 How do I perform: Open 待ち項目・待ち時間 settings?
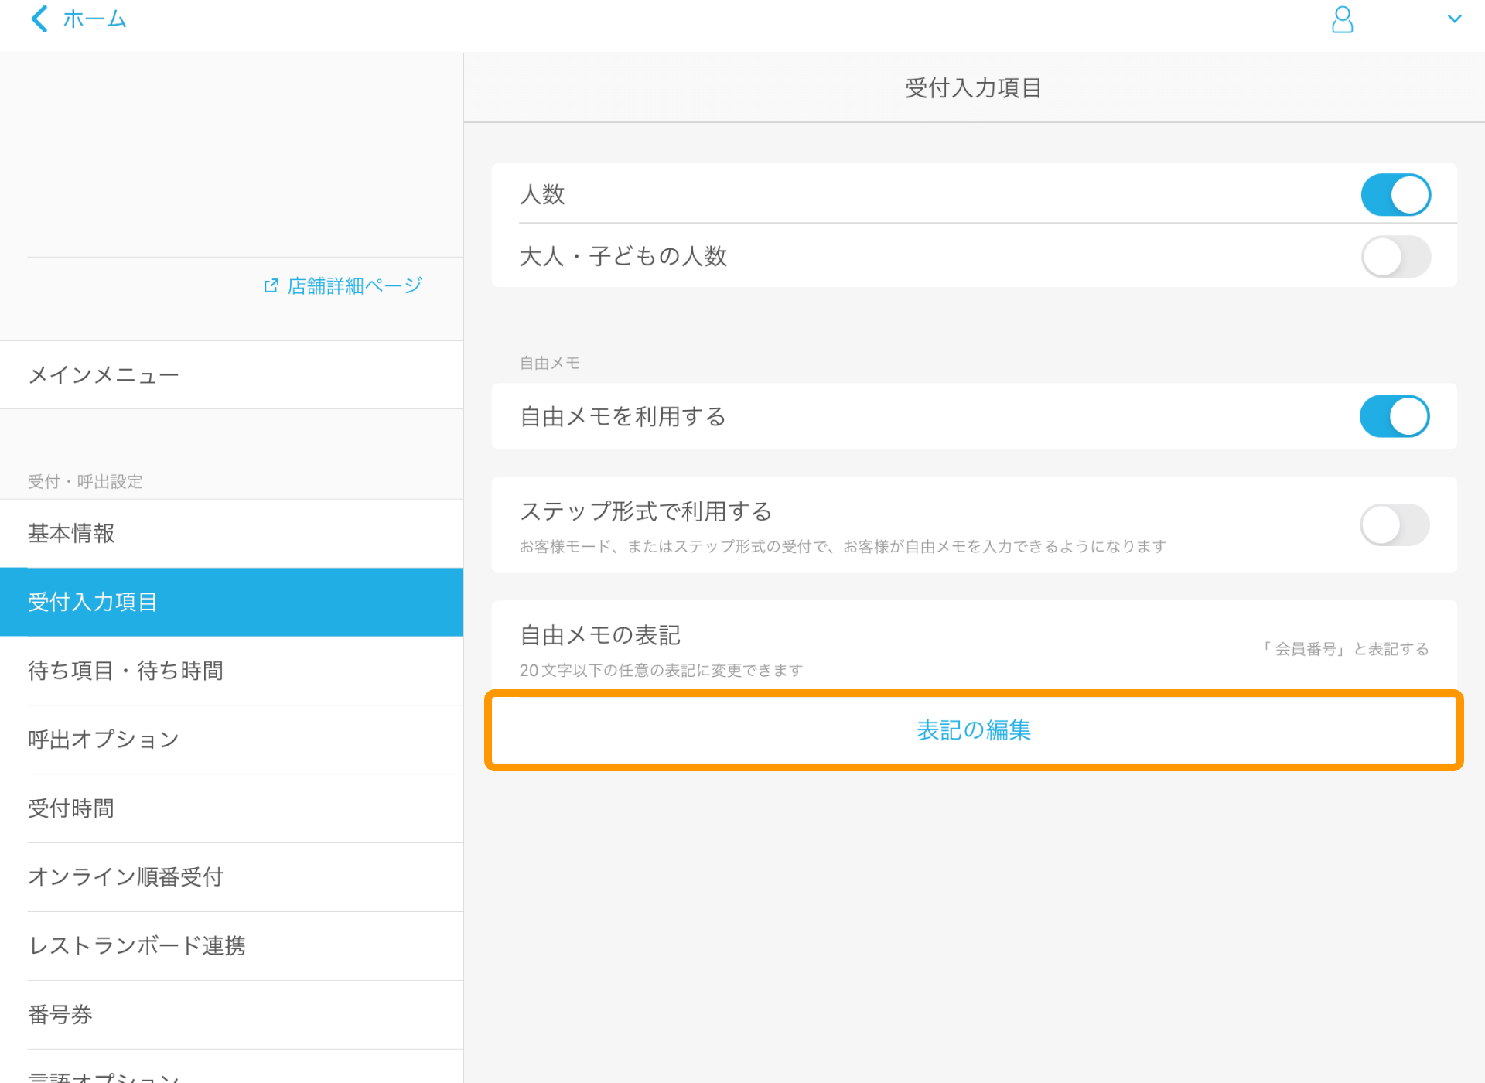click(x=232, y=671)
